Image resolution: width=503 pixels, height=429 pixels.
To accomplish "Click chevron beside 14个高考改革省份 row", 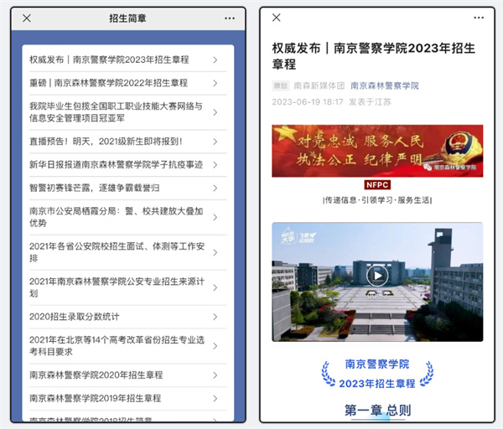I will (215, 346).
